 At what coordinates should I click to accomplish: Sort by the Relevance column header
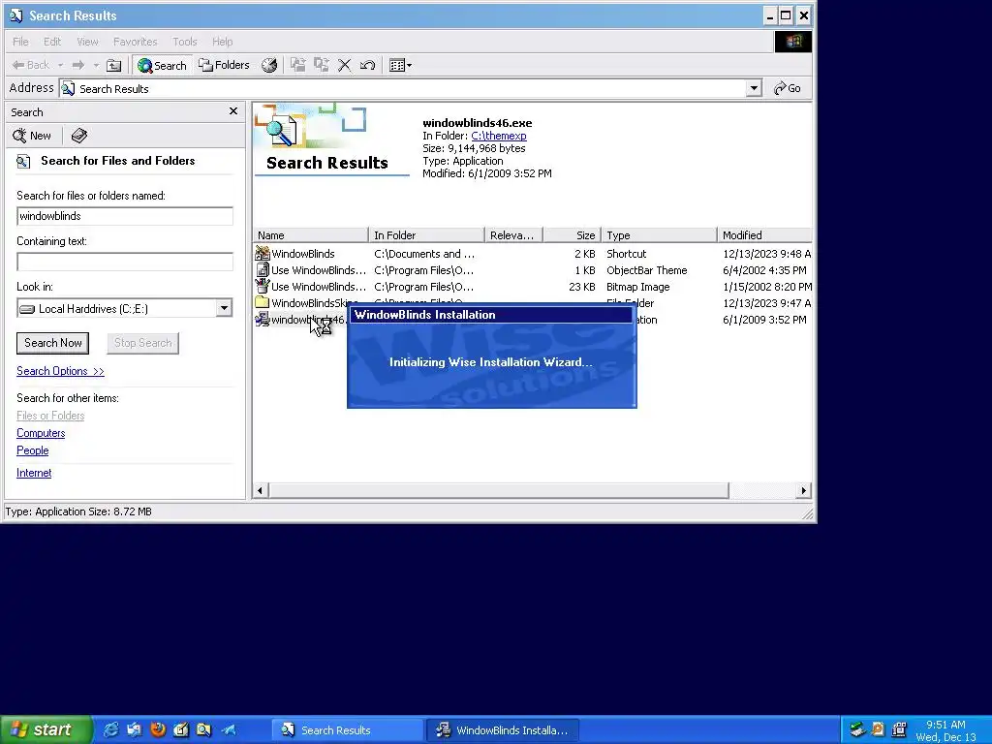(513, 235)
